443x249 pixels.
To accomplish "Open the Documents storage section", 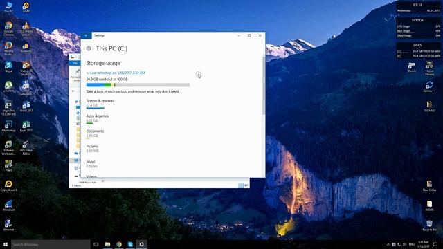I will tap(95, 134).
